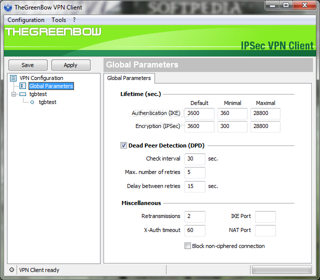Click TheGreenBow app icon in the title bar

pyautogui.click(x=8, y=7)
